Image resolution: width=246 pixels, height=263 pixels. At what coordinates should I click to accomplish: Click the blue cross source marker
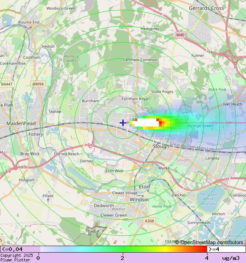(x=123, y=123)
